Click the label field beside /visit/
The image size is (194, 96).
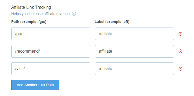[134, 69]
